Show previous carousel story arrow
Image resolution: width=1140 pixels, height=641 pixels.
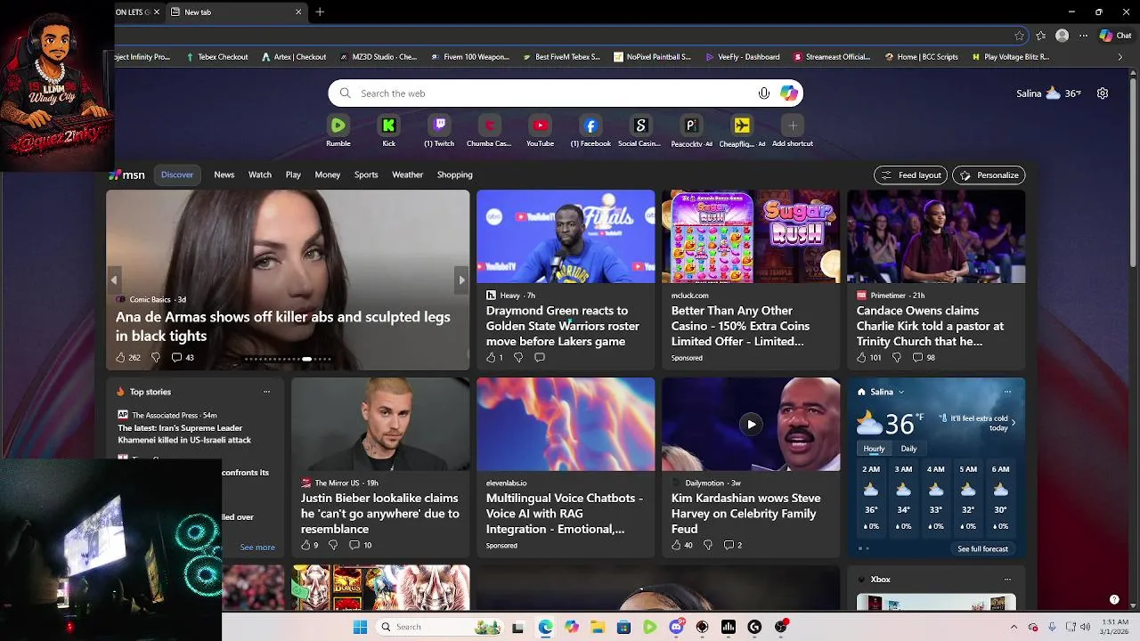114,280
